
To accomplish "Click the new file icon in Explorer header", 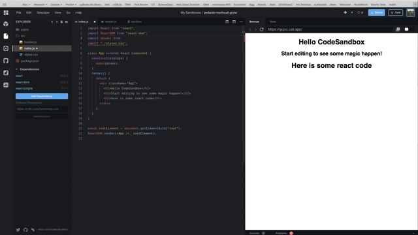I will (61, 22).
